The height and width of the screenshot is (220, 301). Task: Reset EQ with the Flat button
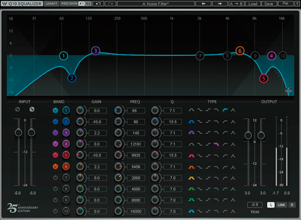[285, 4]
